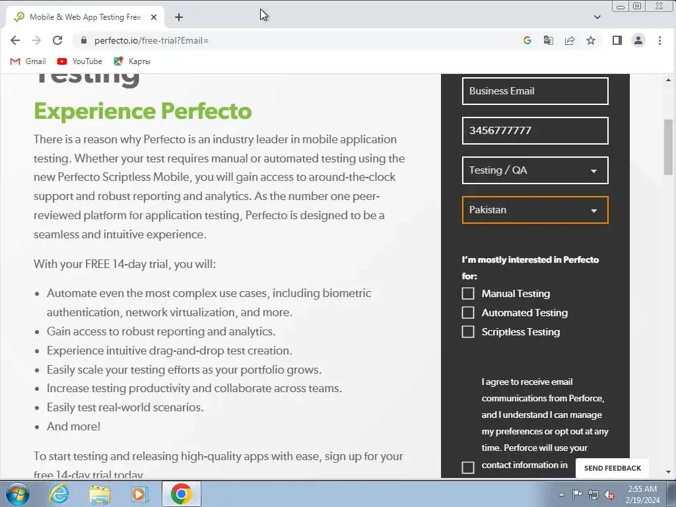The image size is (676, 507).
Task: Open the Testing / QA dropdown
Action: tap(535, 170)
